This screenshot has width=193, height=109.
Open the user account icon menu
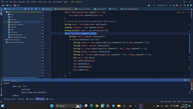tap(149, 5)
